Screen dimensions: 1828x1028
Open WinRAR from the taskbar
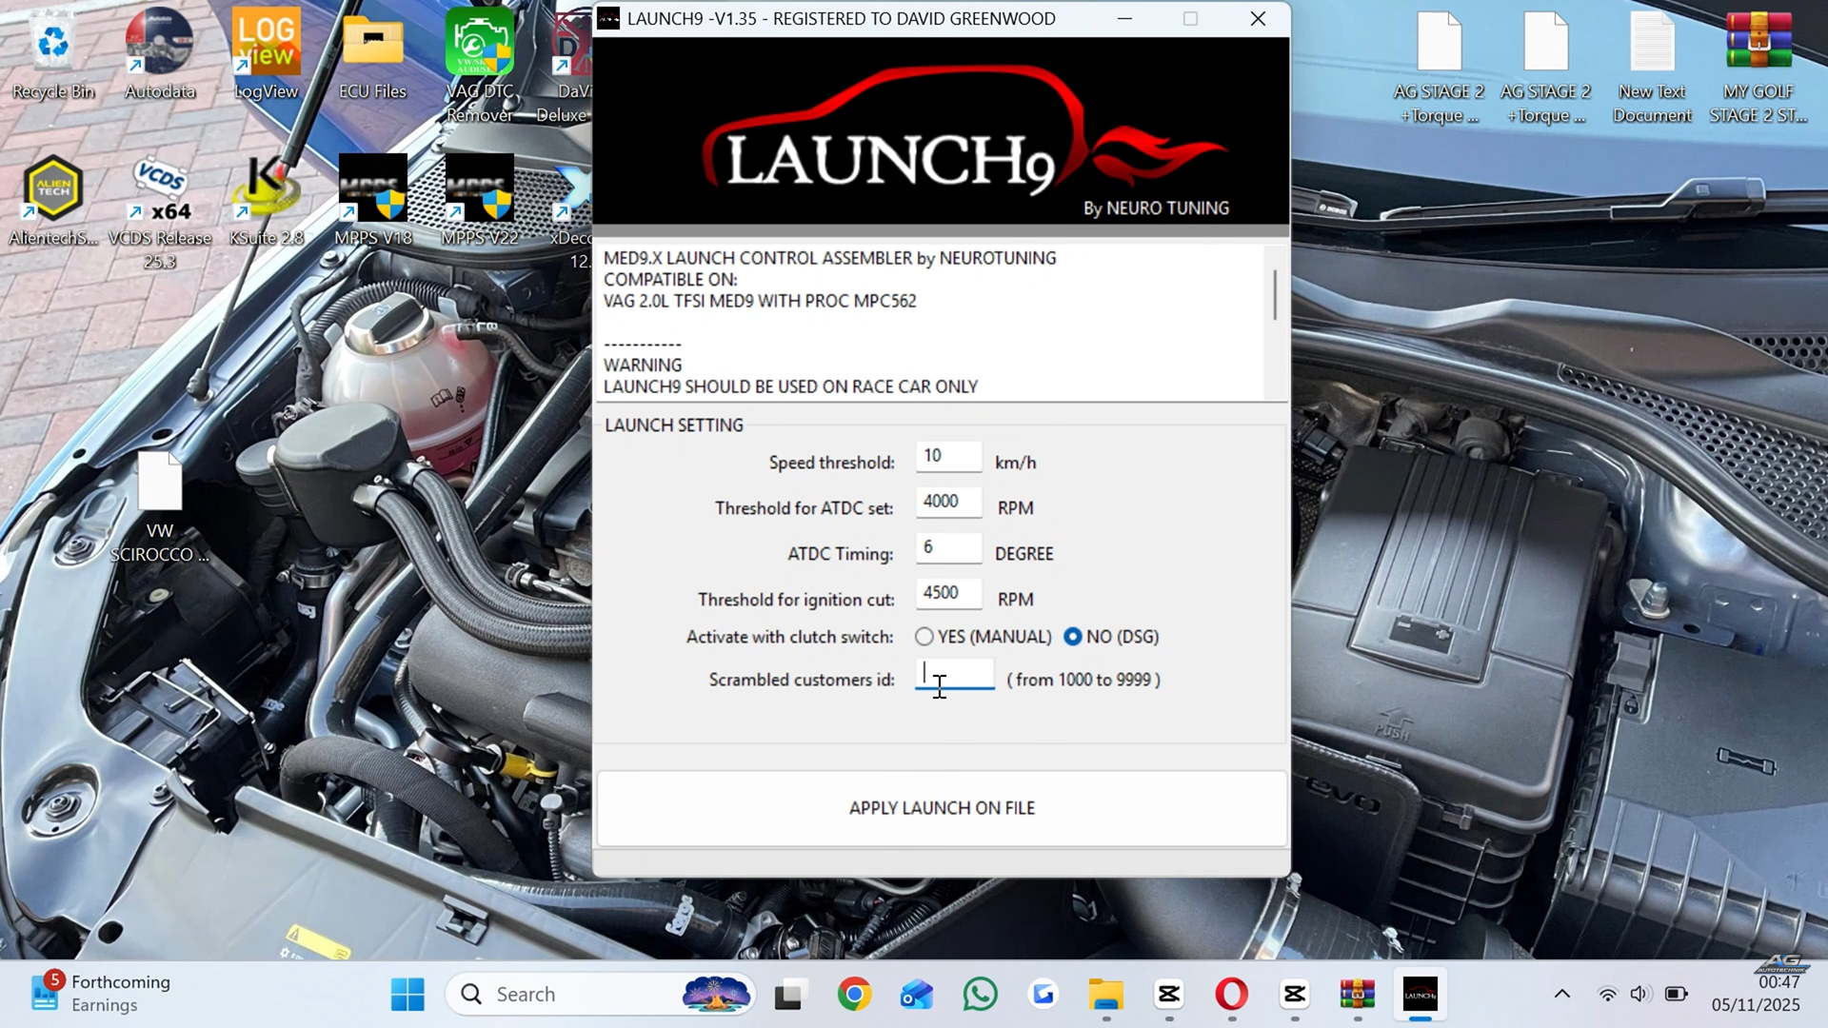pos(1357,994)
